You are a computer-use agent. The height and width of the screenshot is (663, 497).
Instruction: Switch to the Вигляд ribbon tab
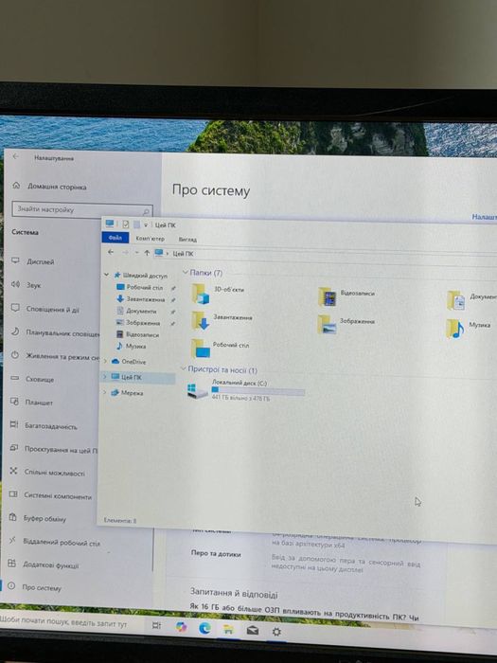pyautogui.click(x=187, y=240)
